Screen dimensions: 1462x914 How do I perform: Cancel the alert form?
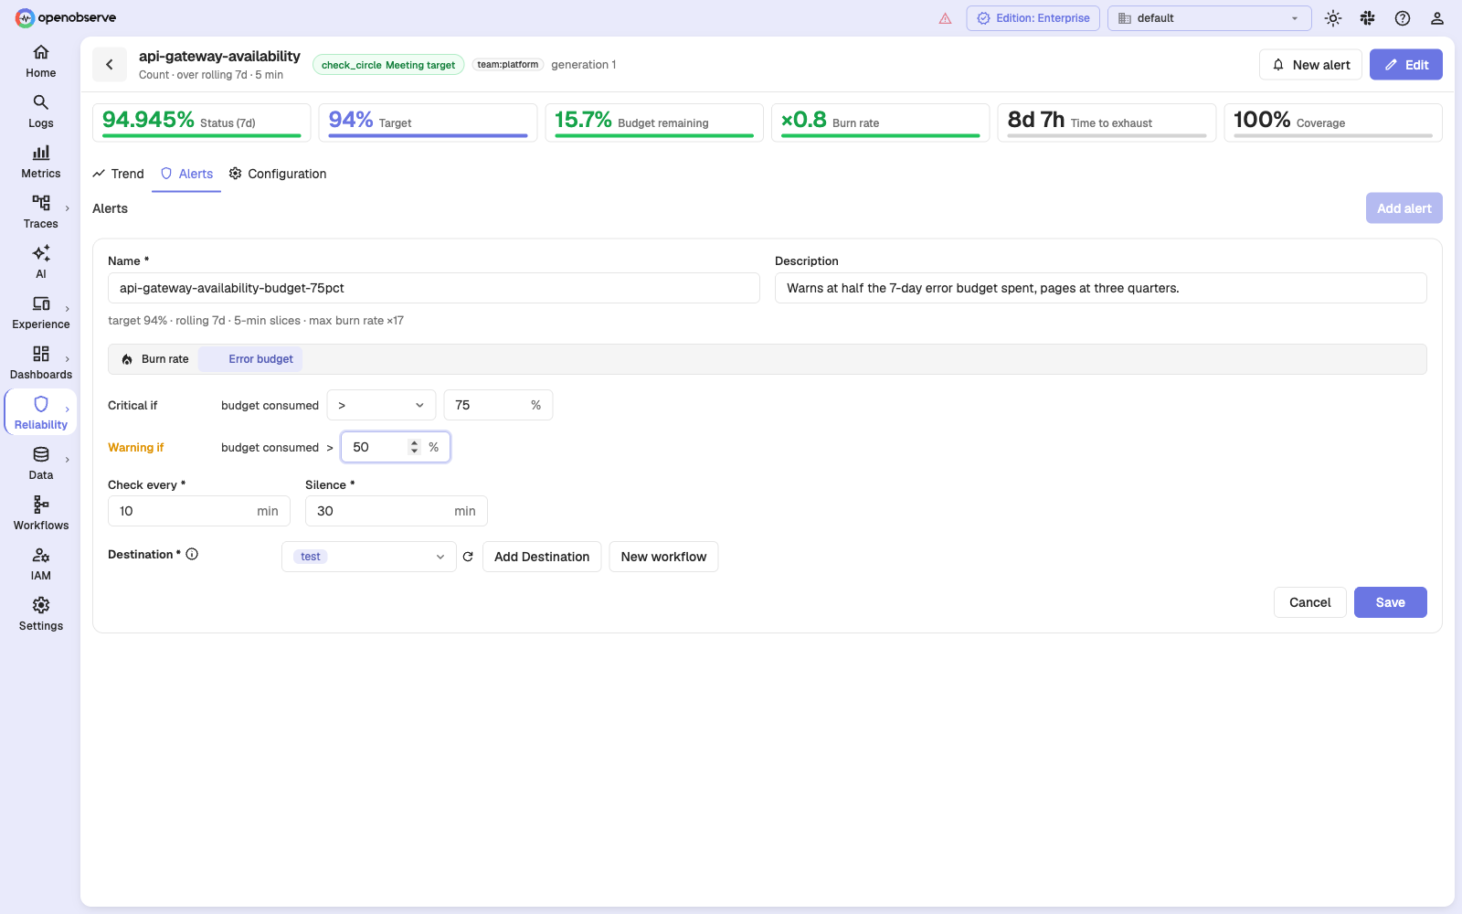pyautogui.click(x=1309, y=602)
